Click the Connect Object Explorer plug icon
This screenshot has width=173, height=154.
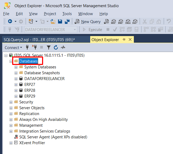tap(27, 47)
